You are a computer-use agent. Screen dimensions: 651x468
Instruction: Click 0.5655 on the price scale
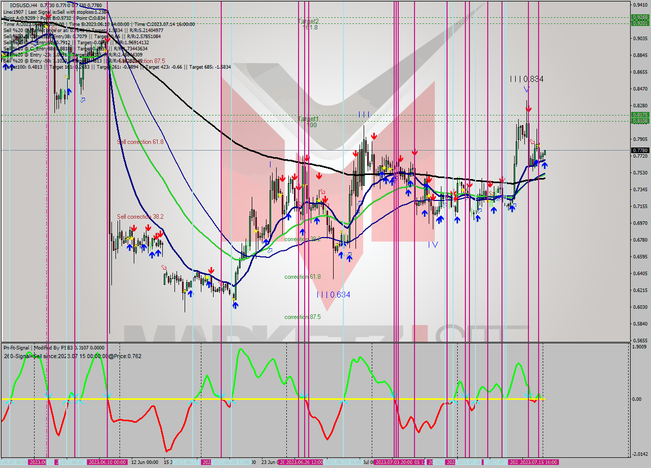coord(640,340)
